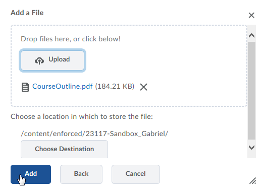Click the Choose a location label
This screenshot has width=265, height=194.
coord(82,116)
